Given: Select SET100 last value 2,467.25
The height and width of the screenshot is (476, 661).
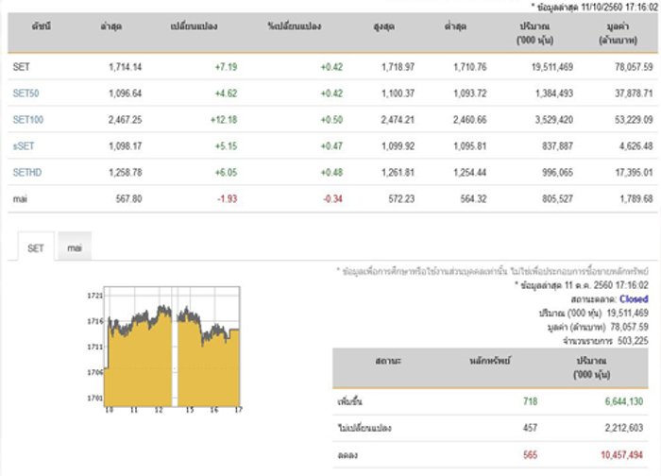Looking at the screenshot, I should click(126, 120).
